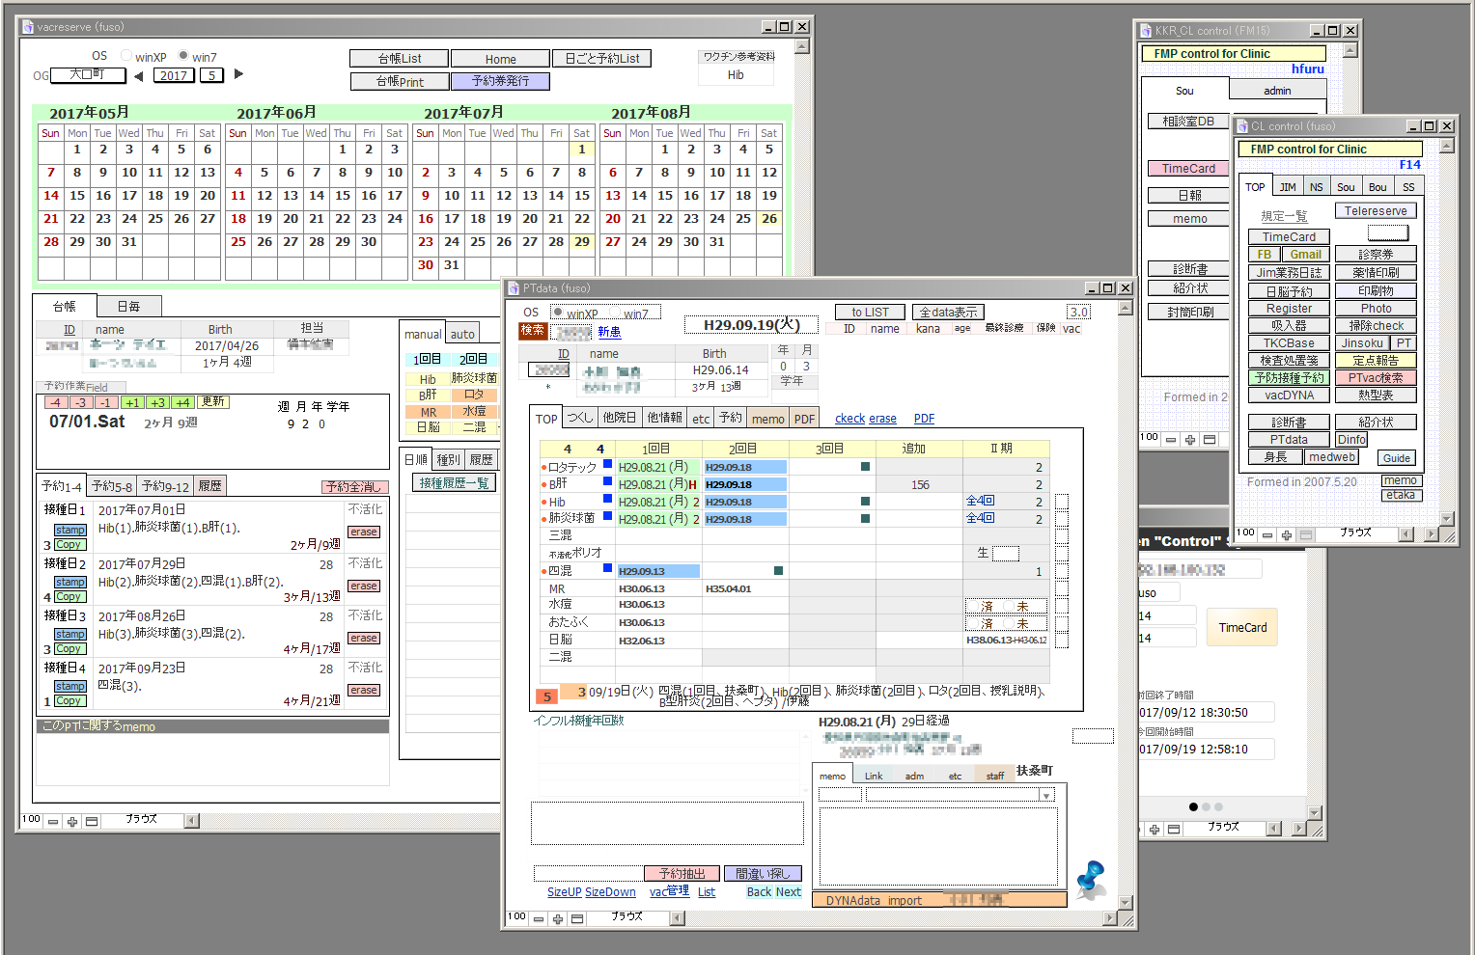
Task: Click the orange DYNAdata import bar
Action: point(939,900)
